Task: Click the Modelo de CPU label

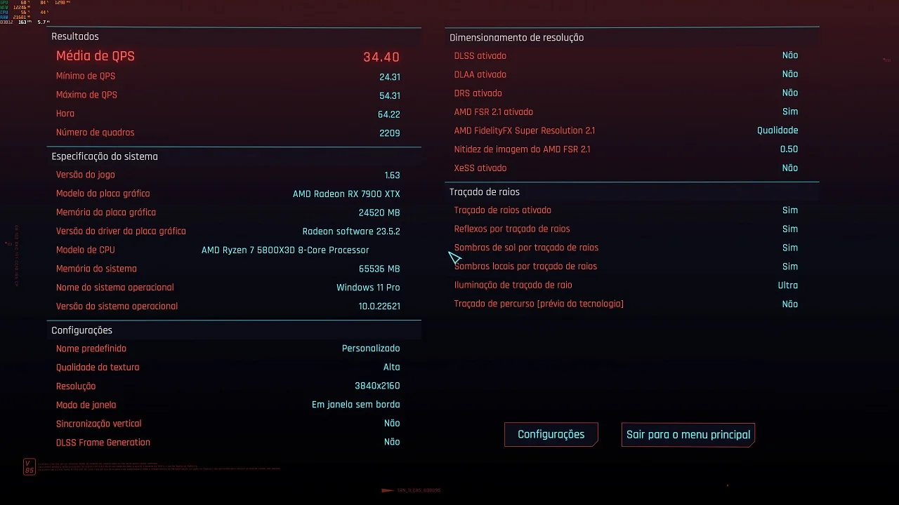Action: coord(86,250)
